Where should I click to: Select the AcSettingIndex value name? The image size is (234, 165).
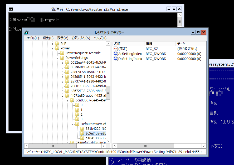(x=130, y=54)
